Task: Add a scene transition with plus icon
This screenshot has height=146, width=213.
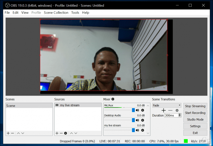Action: tap(163, 110)
